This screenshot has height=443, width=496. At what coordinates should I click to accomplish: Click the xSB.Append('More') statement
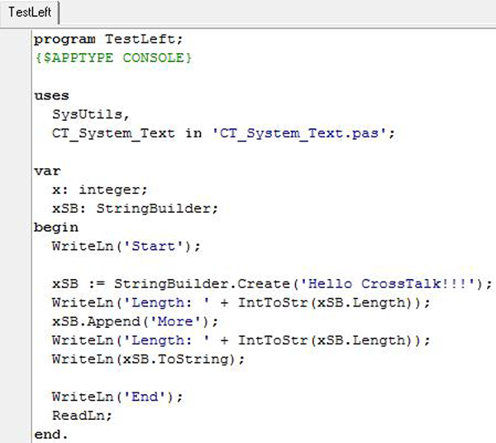(x=123, y=321)
